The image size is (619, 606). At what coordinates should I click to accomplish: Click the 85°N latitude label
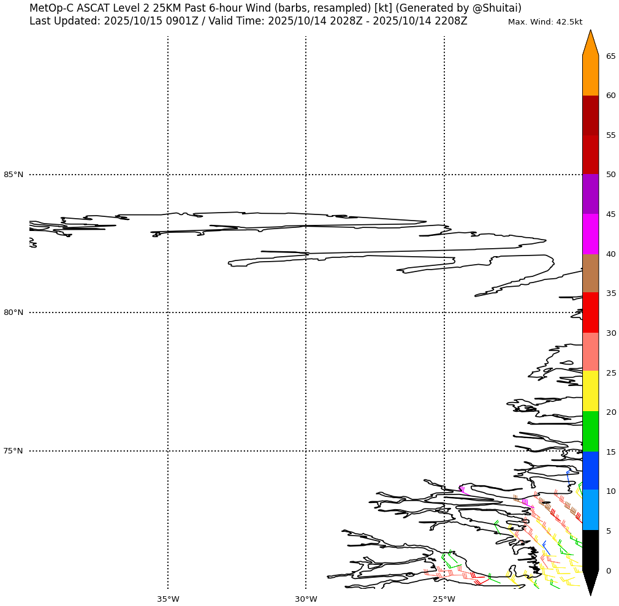tap(13, 175)
